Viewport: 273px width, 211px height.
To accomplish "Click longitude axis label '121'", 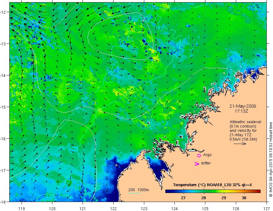I will click(x=83, y=209).
